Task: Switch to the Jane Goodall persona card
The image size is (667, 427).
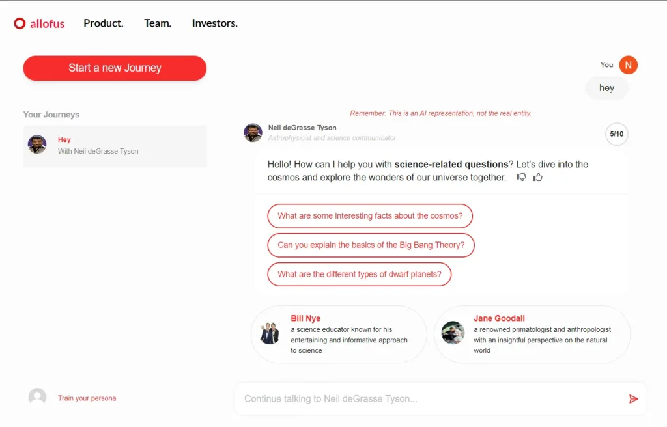Action: [x=532, y=334]
